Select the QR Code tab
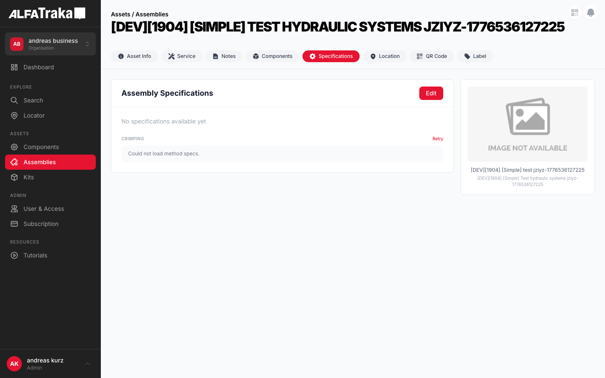 [431, 56]
